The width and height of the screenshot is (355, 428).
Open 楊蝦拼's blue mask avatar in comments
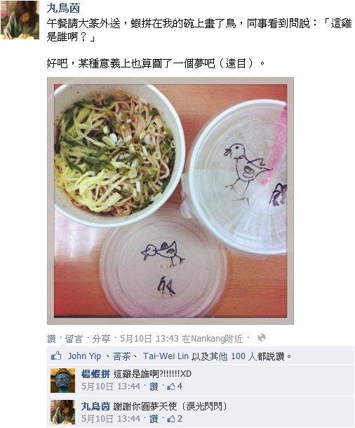tap(62, 380)
